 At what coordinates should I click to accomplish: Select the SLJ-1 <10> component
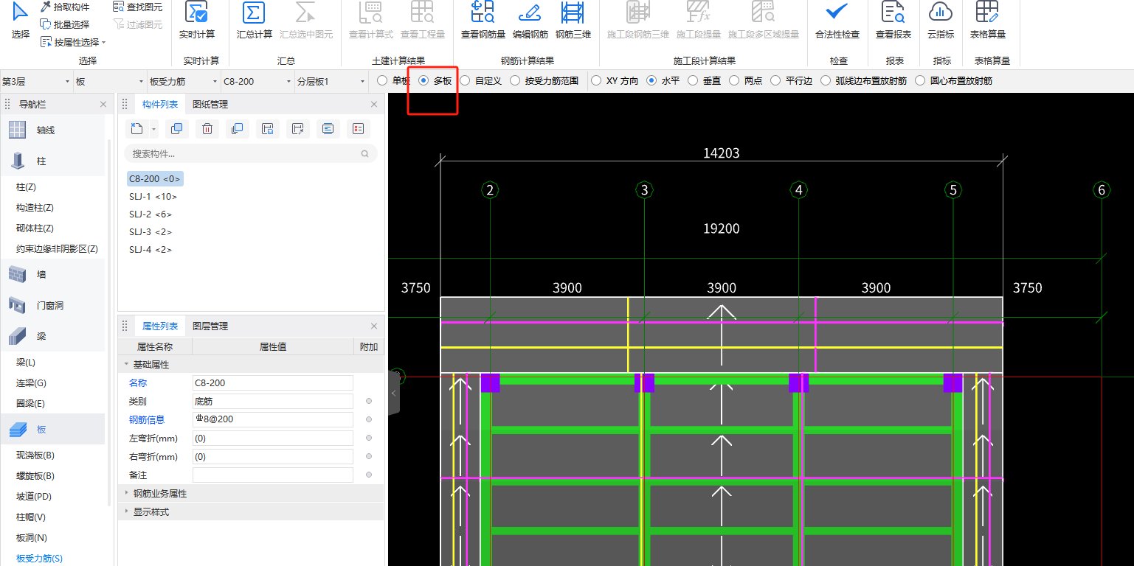click(153, 196)
